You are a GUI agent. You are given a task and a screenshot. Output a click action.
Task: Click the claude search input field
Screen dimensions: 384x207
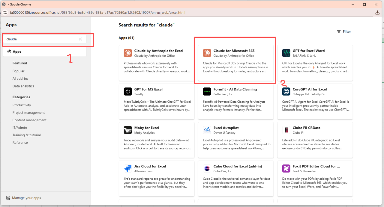point(44,39)
